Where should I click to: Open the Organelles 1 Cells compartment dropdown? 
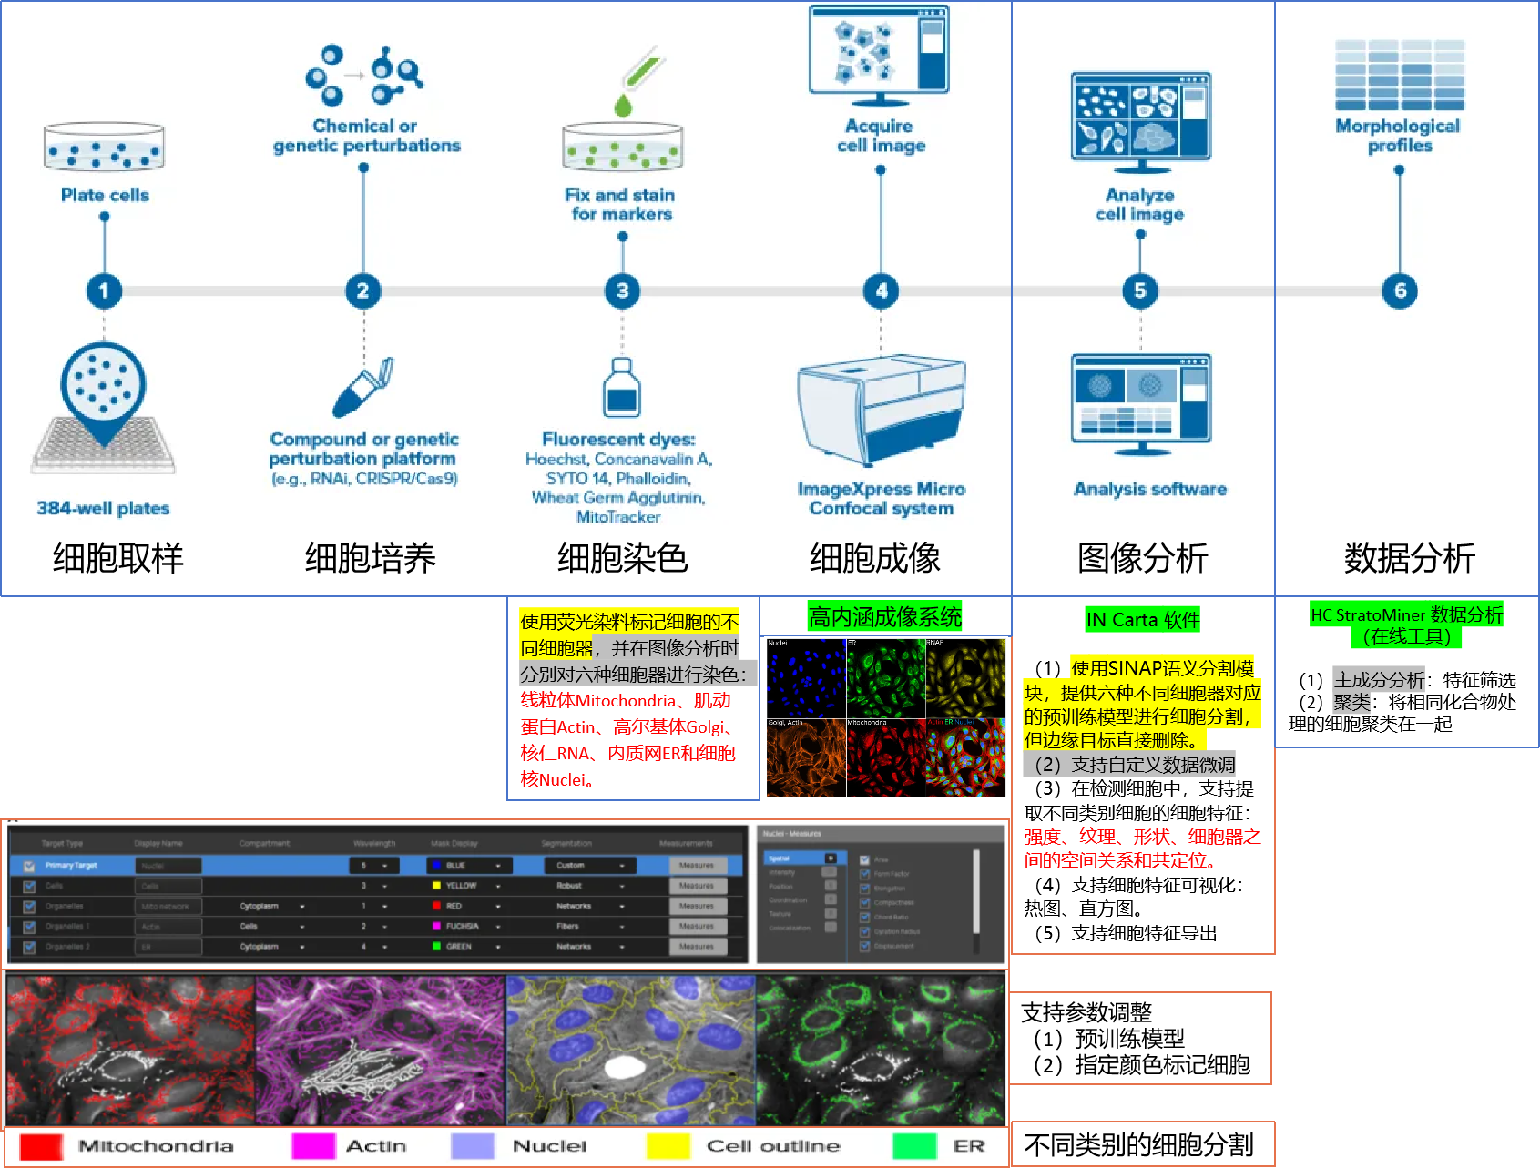272,927
